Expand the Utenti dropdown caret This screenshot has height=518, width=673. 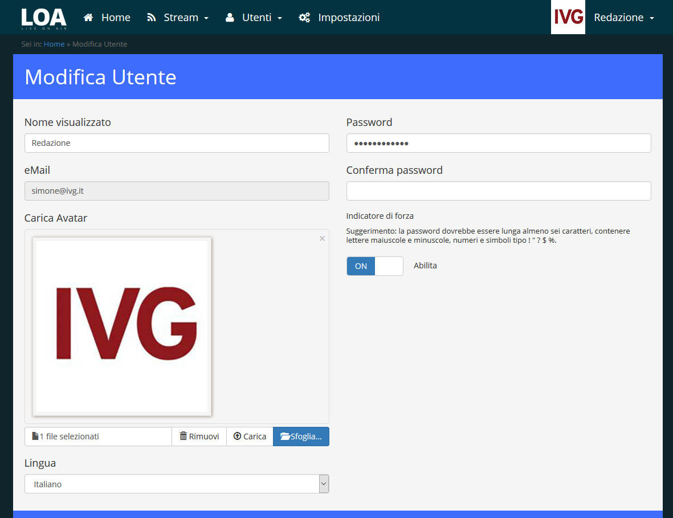pos(280,18)
